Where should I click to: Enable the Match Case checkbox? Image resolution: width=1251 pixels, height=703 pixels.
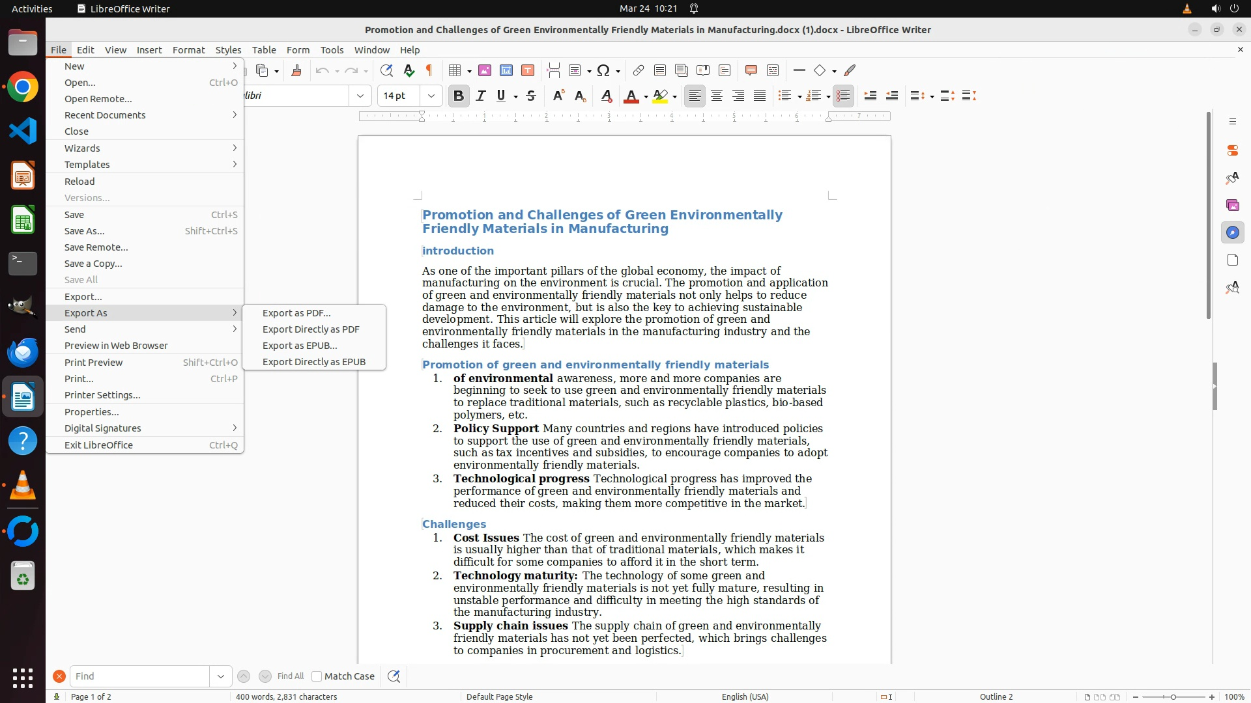[x=317, y=676]
